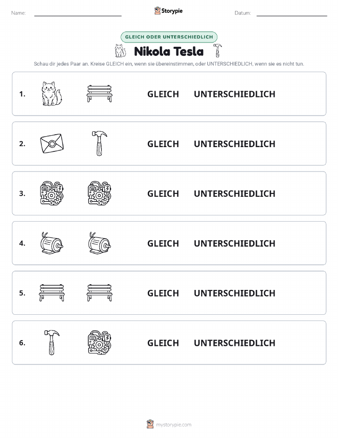
Task: Click the Name input line
Action: coord(78,13)
